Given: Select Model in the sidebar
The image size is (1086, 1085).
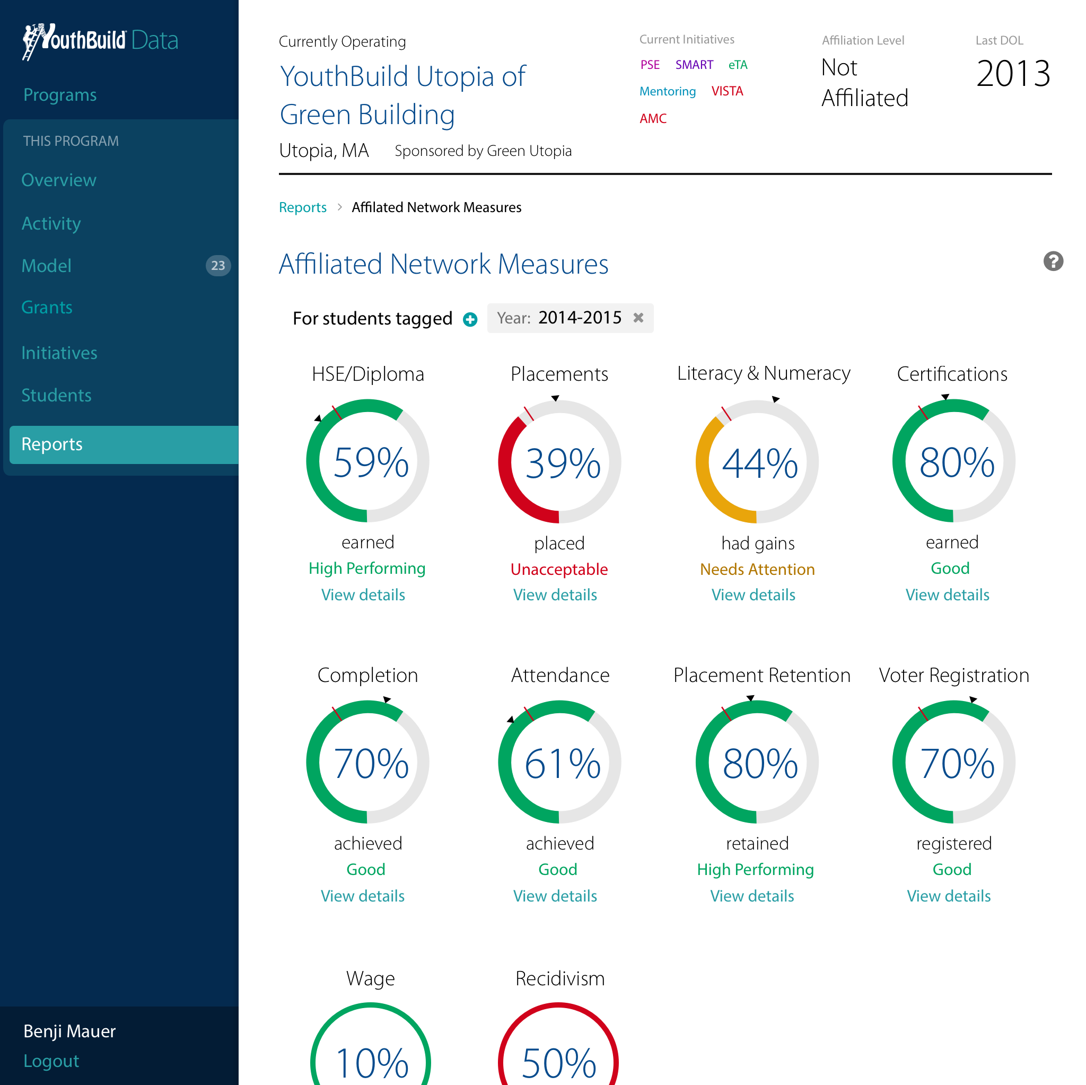Looking at the screenshot, I should tap(47, 265).
